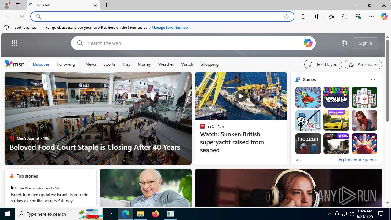Add this page to favorites star
Screen dimensions: 391x220
click(x=287, y=16)
